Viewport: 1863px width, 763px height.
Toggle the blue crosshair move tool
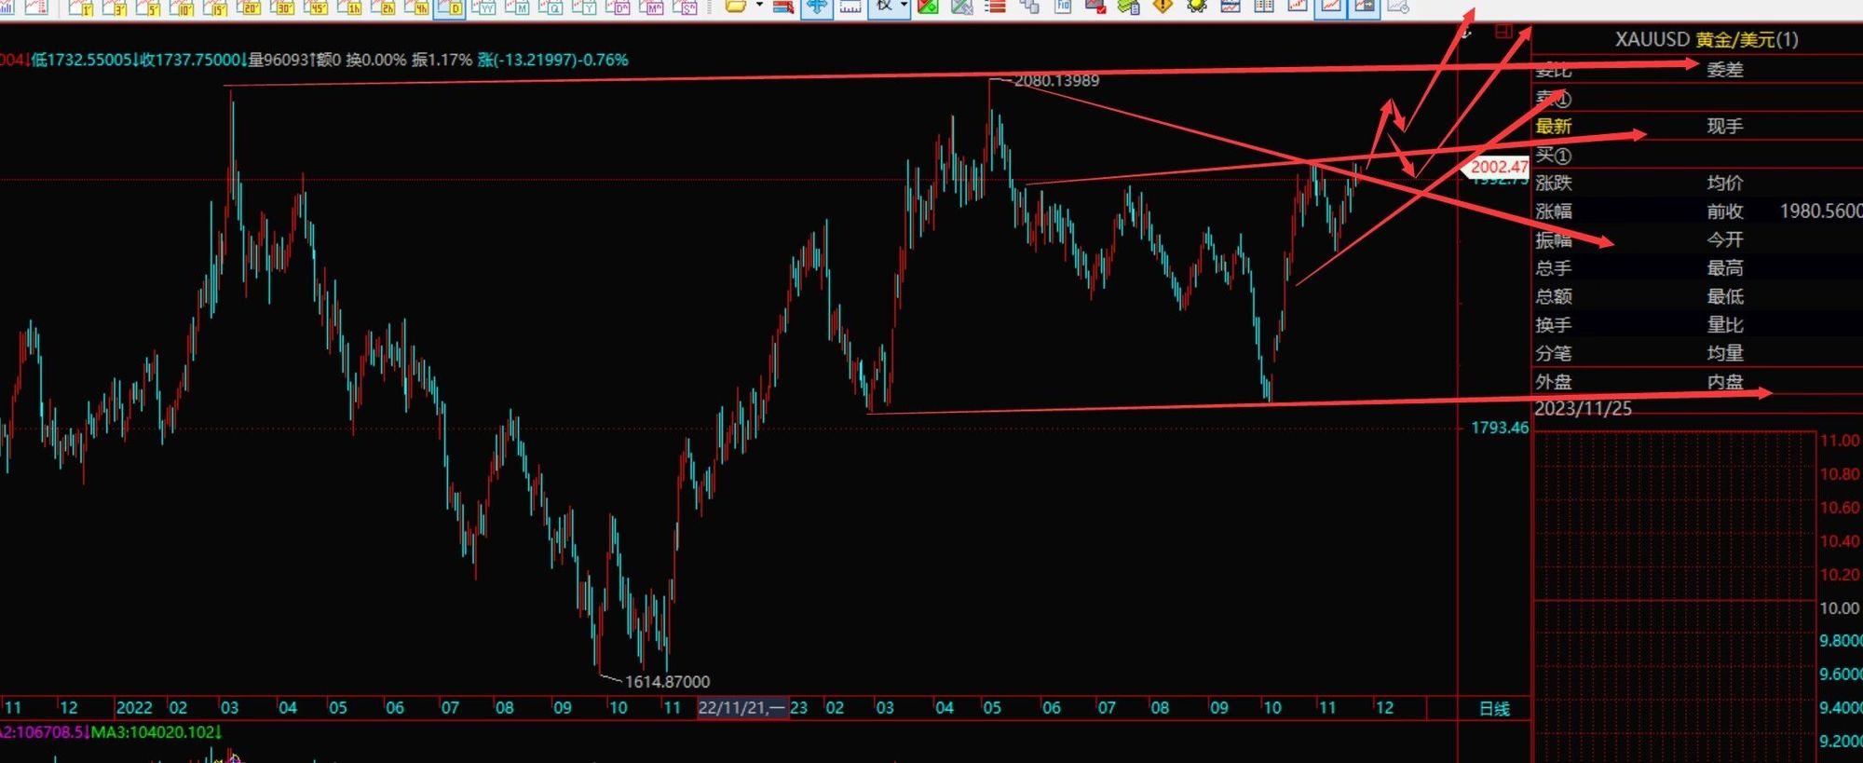tap(816, 7)
